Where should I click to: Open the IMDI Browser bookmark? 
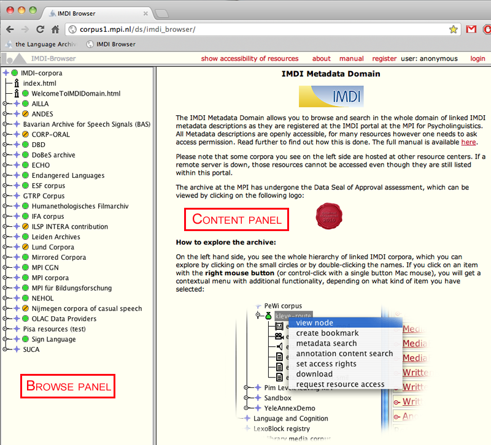point(111,44)
